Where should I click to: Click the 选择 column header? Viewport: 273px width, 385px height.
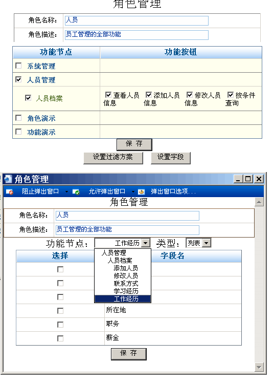[60, 256]
